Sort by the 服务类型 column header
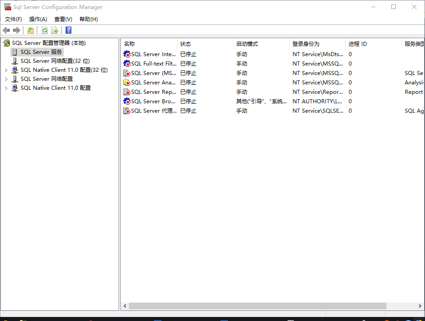 [413, 44]
